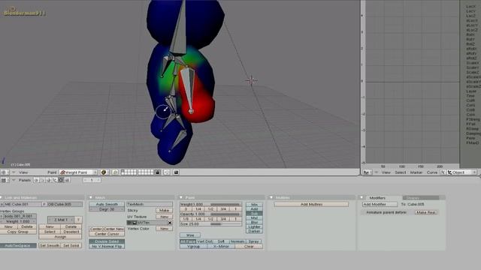Collapse menus arrow beside Panels

coord(14,180)
